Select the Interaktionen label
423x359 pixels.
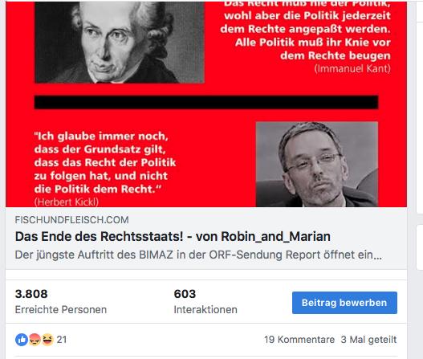[205, 309]
